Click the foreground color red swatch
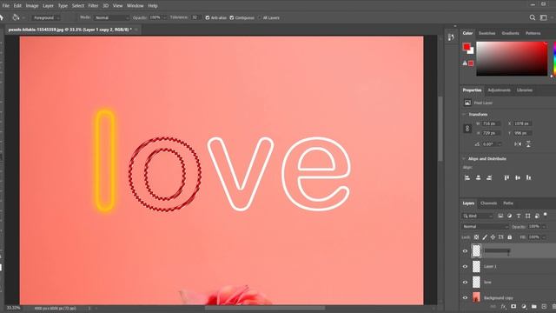 [x=467, y=46]
